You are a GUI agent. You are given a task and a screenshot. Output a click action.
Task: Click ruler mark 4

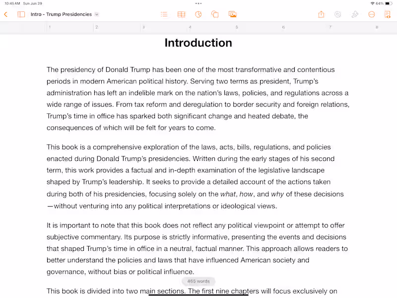click(190, 27)
